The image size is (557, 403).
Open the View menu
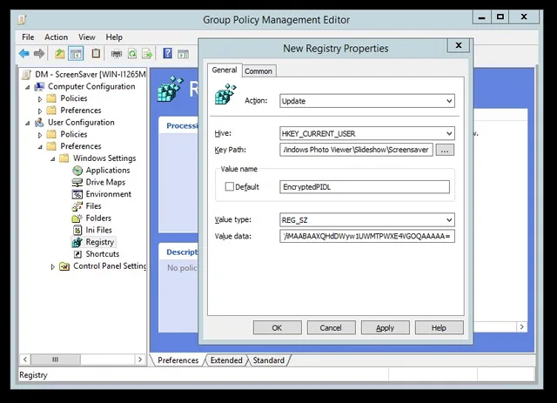tap(87, 37)
